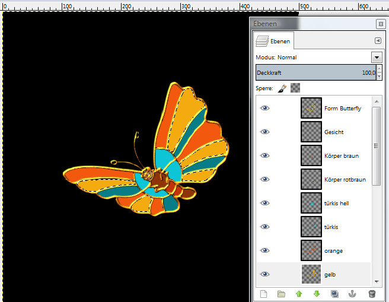Open the Modus dropdown
The image size is (389, 302).
376,57
